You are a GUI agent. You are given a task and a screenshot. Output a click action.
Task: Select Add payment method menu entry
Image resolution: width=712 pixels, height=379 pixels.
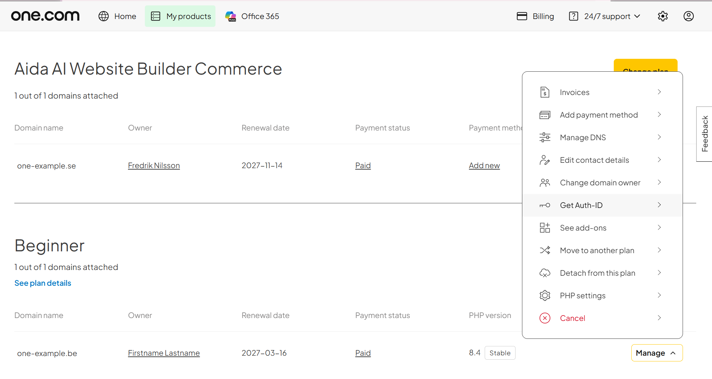coord(602,115)
